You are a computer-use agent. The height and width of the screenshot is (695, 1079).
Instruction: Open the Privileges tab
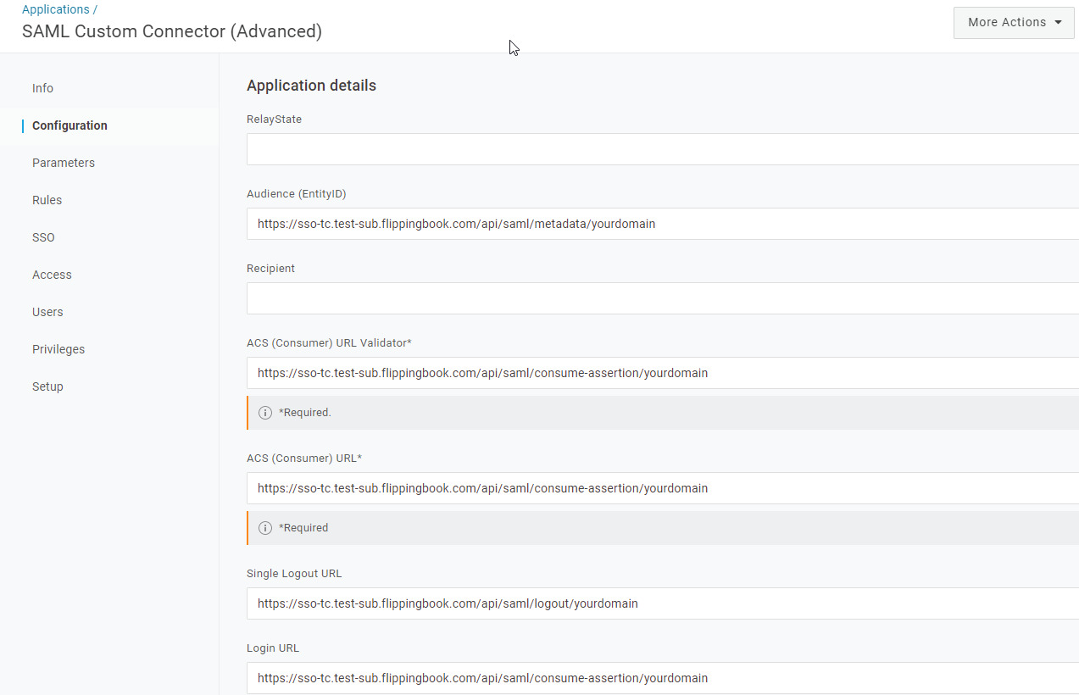tap(58, 349)
